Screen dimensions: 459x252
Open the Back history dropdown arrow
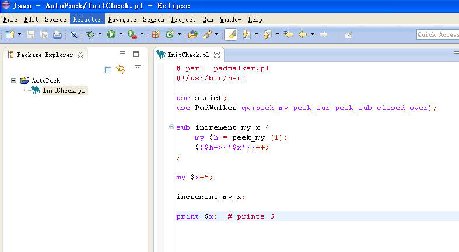[x=313, y=34]
